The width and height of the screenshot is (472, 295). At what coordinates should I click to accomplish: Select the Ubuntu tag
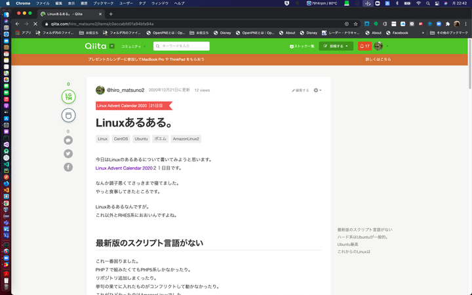141,139
